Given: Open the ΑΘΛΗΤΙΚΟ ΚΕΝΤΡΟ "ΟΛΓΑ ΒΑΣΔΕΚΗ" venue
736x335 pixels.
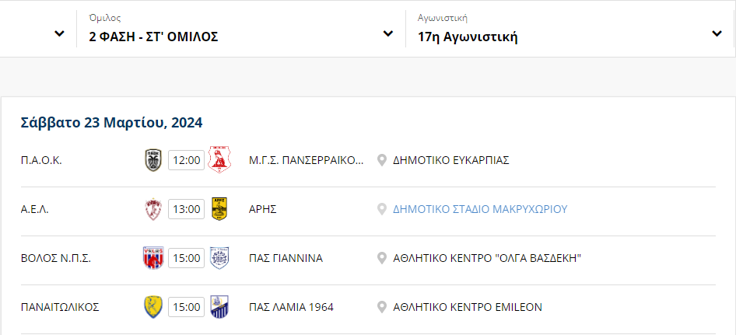Looking at the screenshot, I should click(487, 258).
